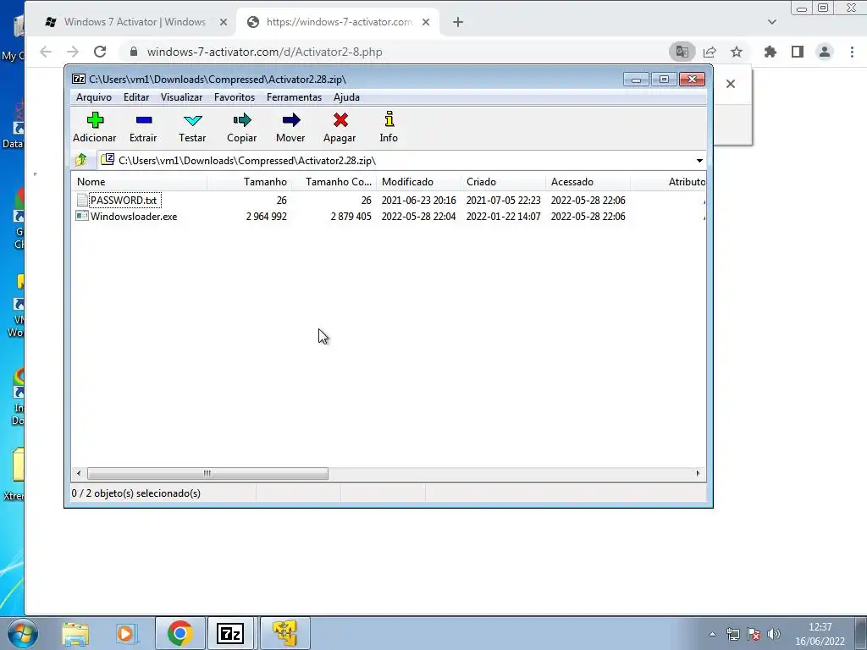Open the Arquivo menu

point(93,97)
